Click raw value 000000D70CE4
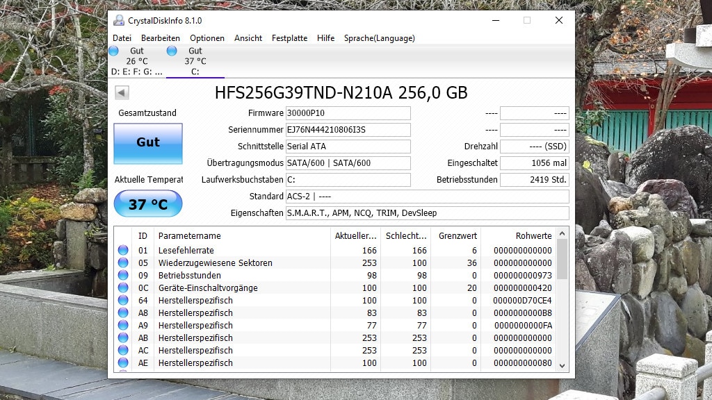 click(522, 300)
